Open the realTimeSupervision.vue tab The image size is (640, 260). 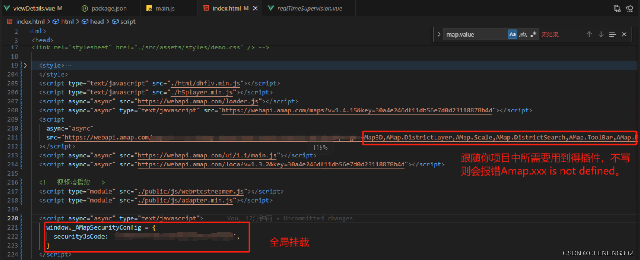tap(309, 8)
